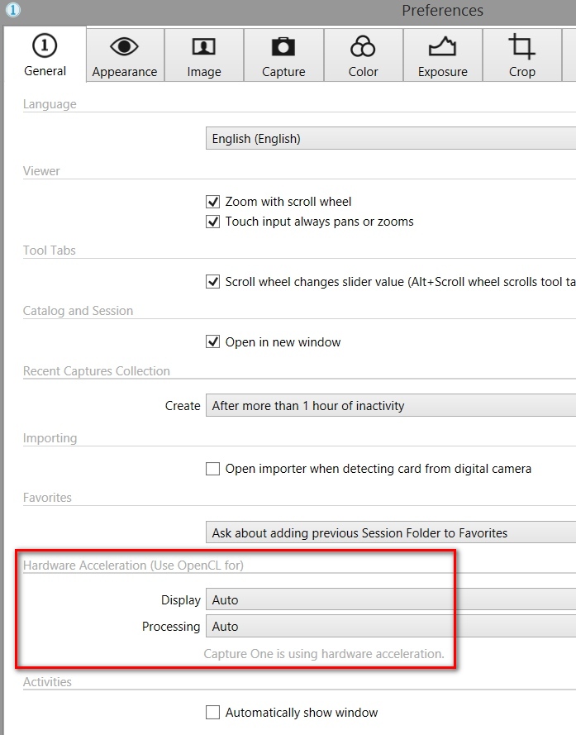Click the Preferences window title bar
The height and width of the screenshot is (735, 576).
pos(442,10)
